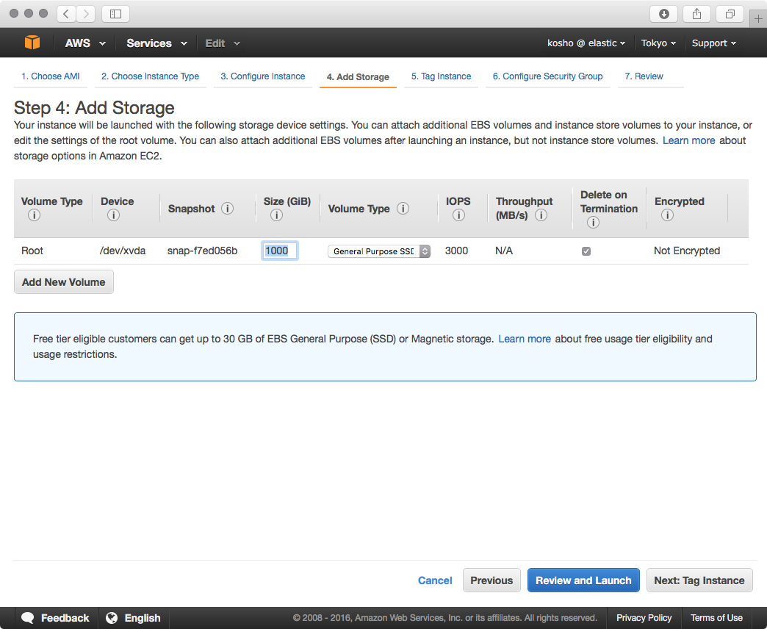Go to 3. Configure Instance tab
This screenshot has width=767, height=629.
262,76
